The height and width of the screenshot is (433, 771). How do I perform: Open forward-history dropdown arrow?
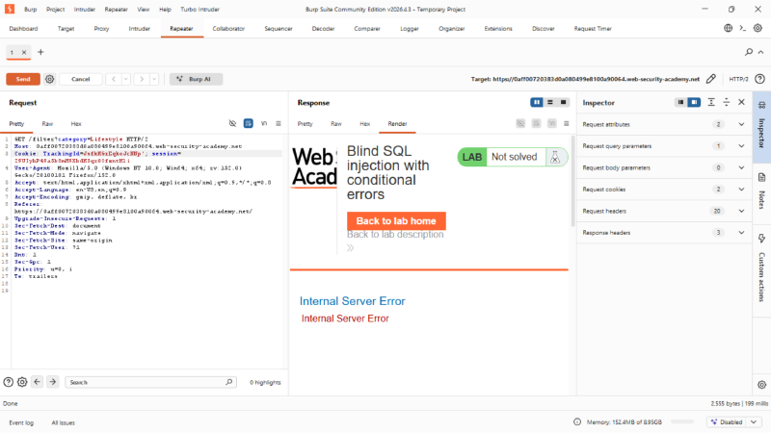point(154,79)
